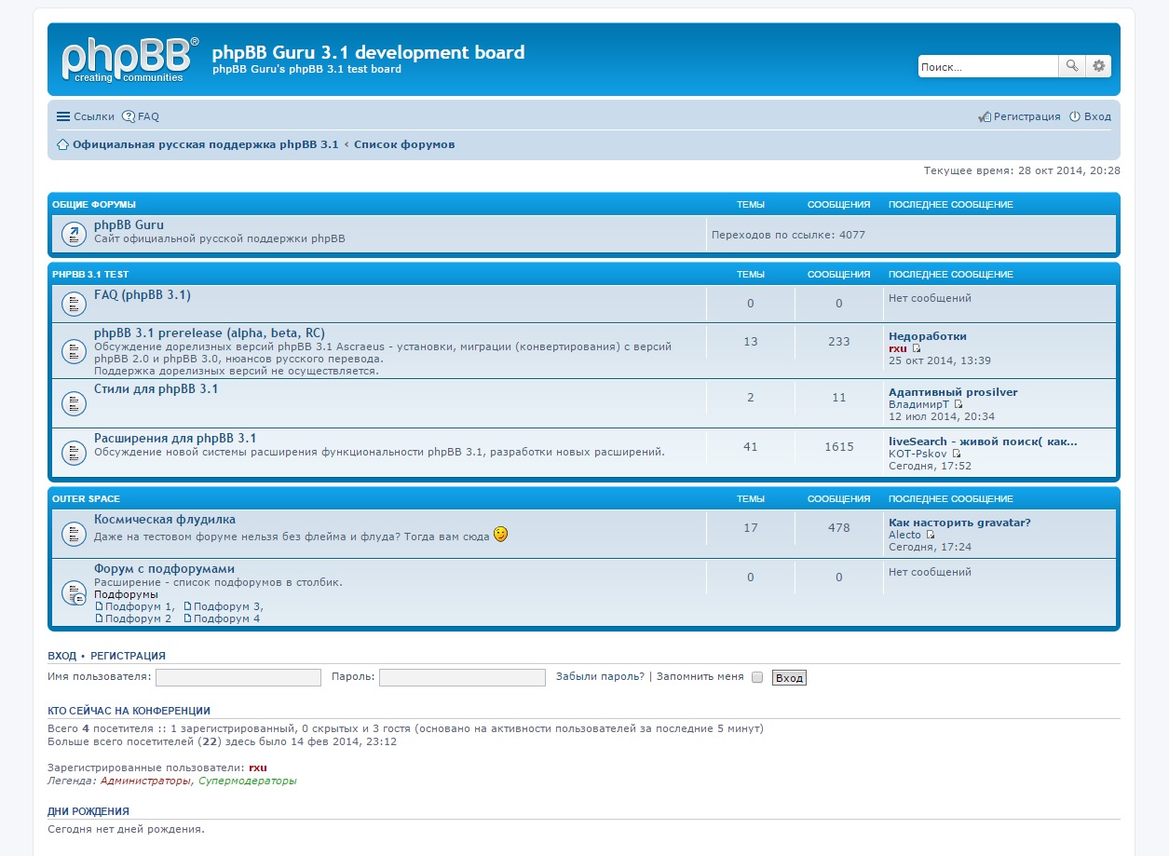This screenshot has width=1169, height=856.
Task: Open the Как насторить gravatar? topic
Action: [959, 523]
